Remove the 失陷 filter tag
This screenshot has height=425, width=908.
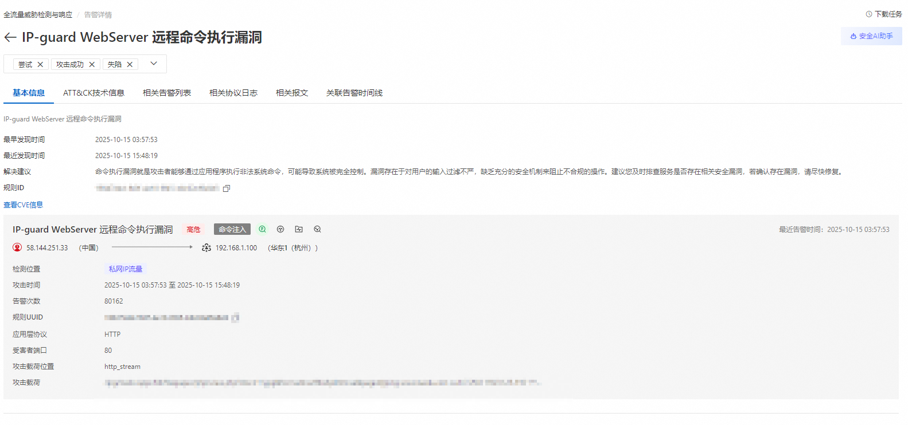point(130,65)
